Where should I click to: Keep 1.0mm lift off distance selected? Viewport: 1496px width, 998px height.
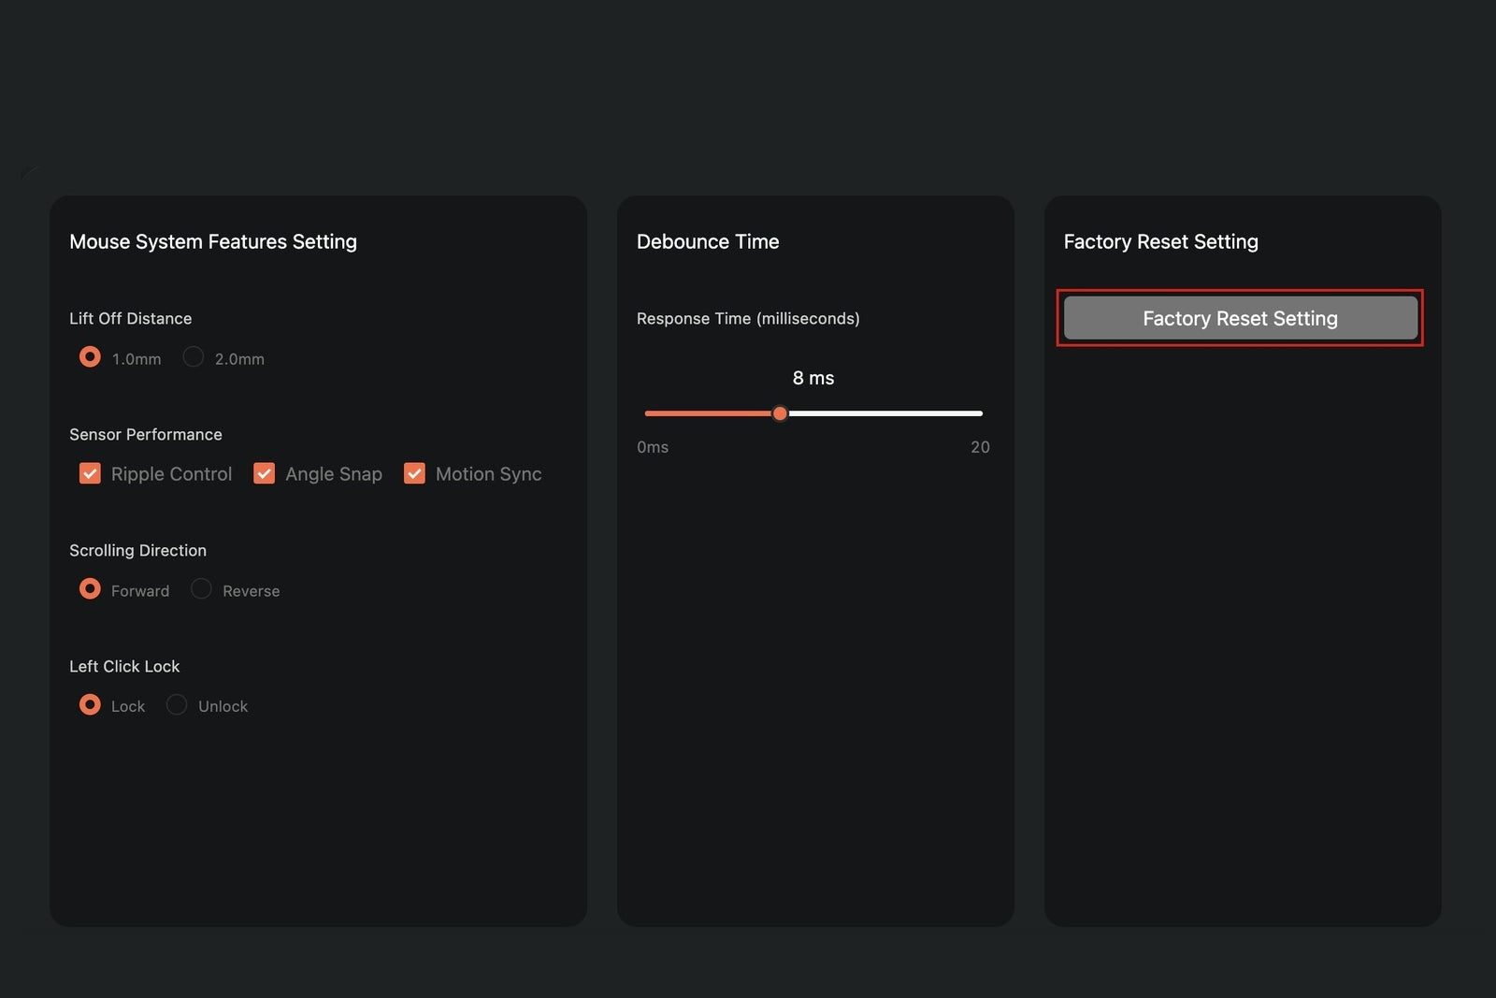click(89, 356)
